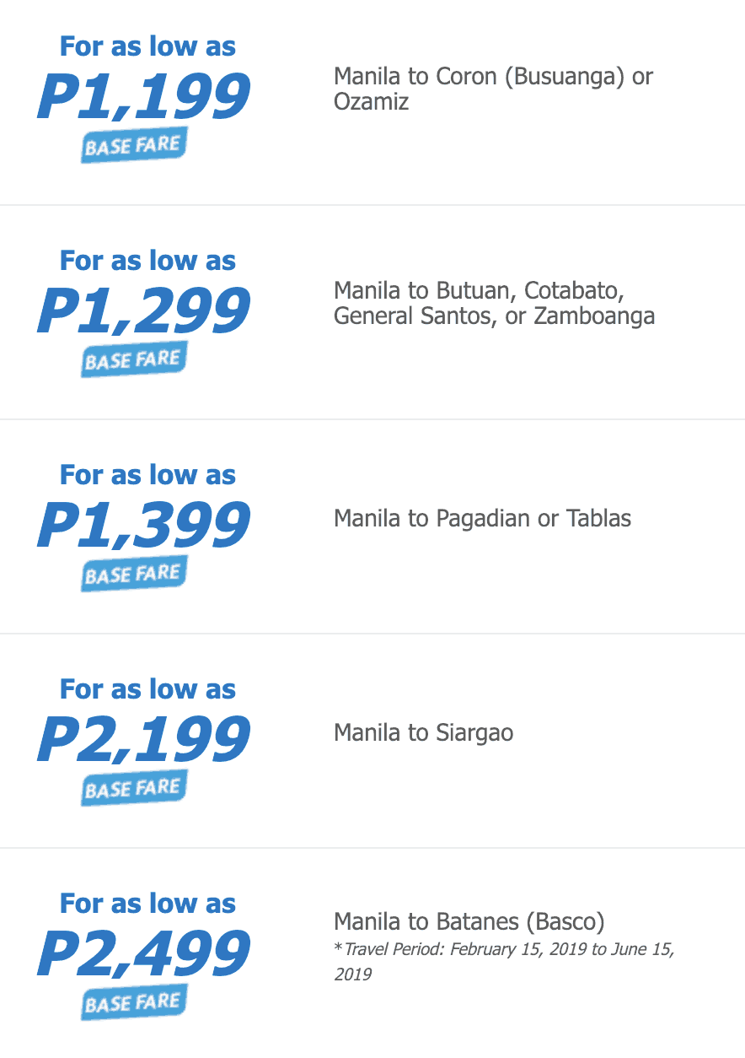Select Manila to Batanes (Basco) route
The width and height of the screenshot is (745, 1058).
point(469,920)
